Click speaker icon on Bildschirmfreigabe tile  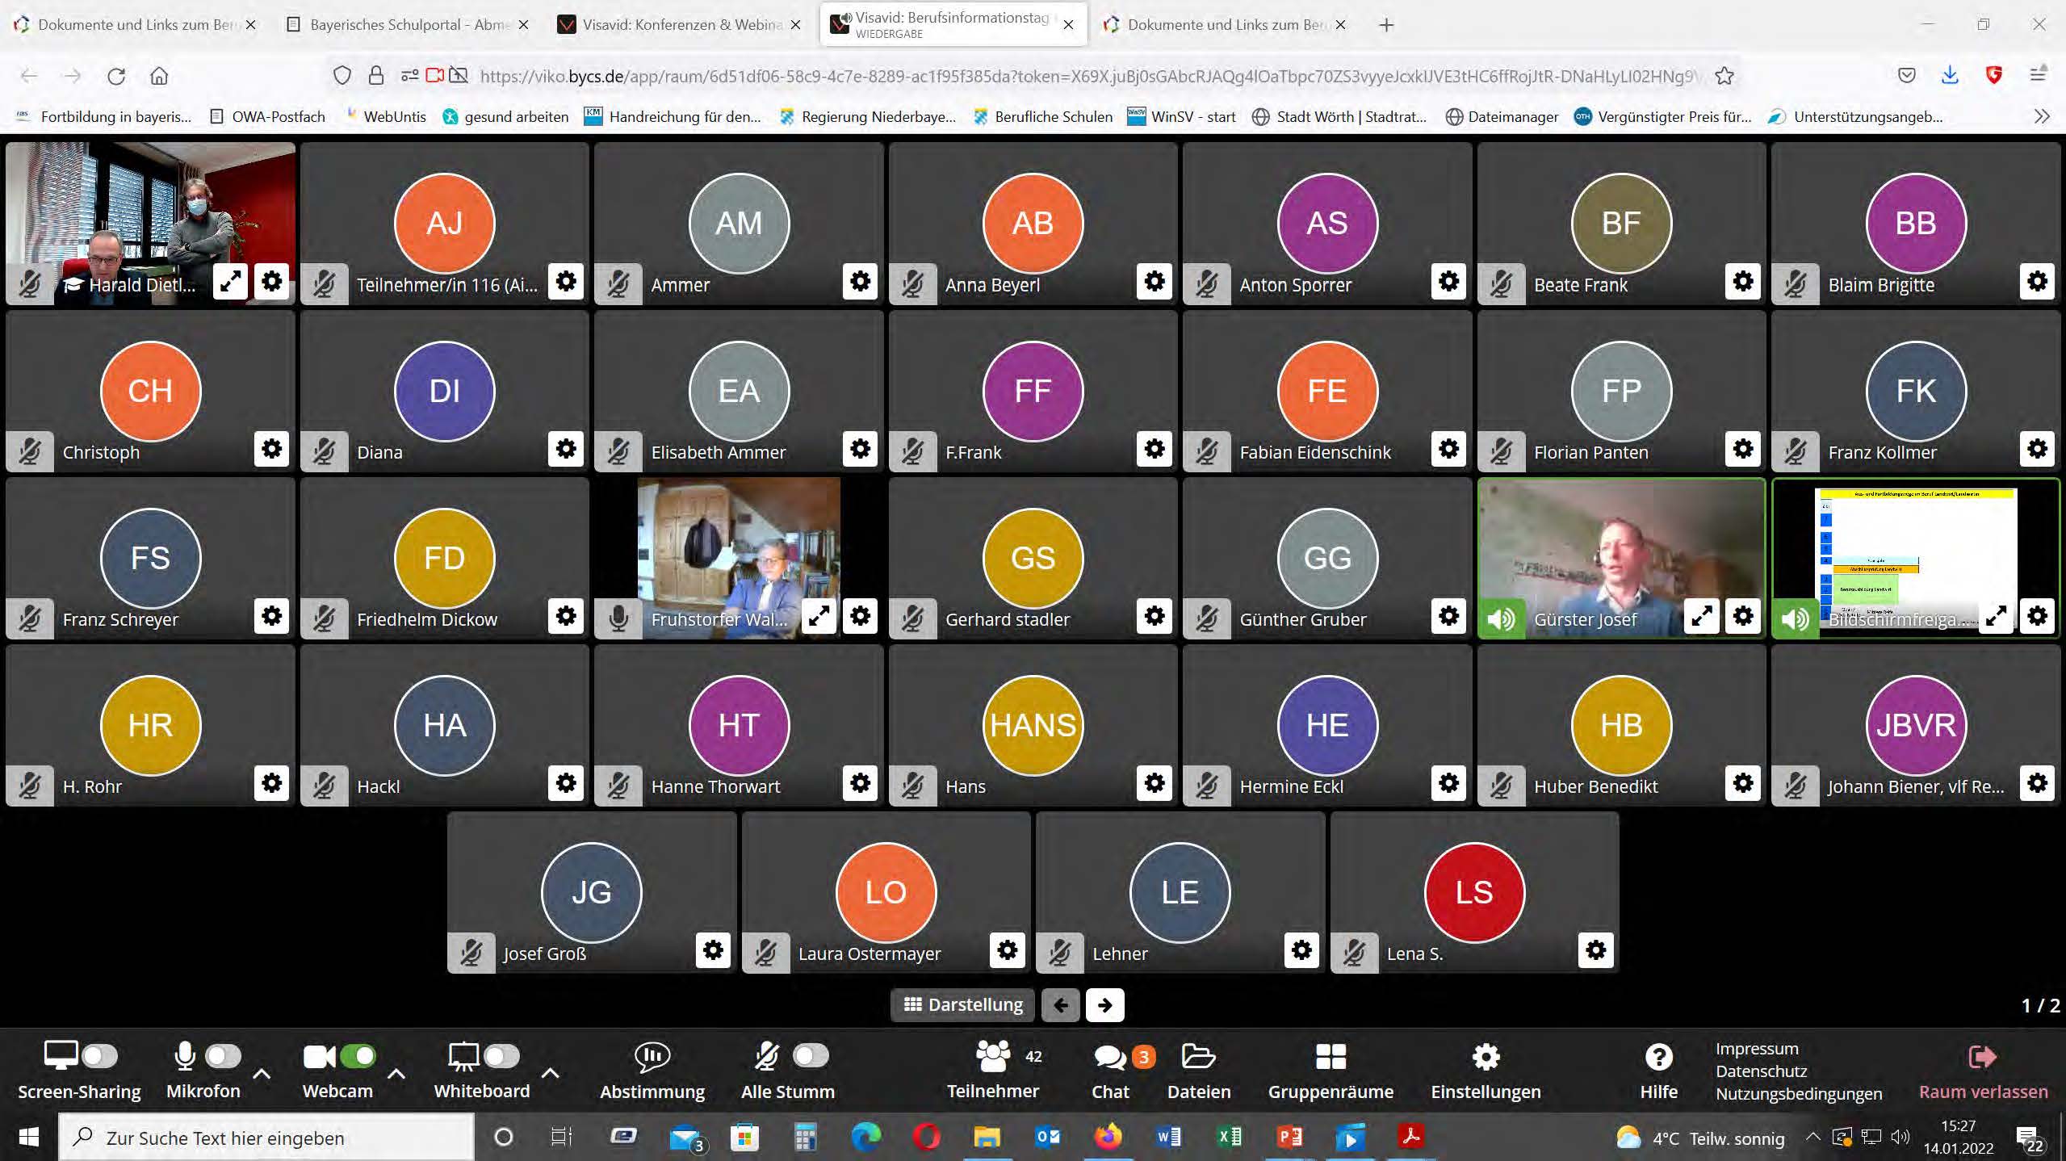click(1796, 618)
